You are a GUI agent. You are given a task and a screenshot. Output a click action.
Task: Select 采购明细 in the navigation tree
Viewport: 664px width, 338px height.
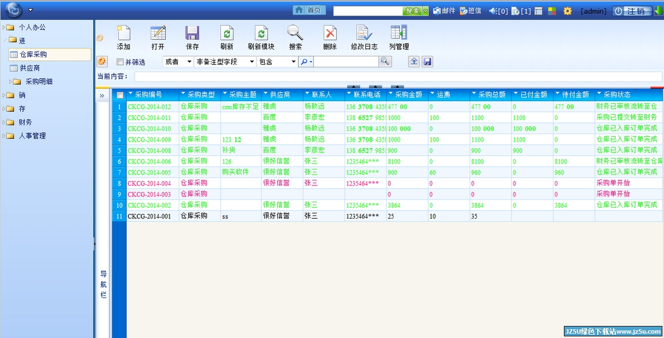tap(39, 81)
